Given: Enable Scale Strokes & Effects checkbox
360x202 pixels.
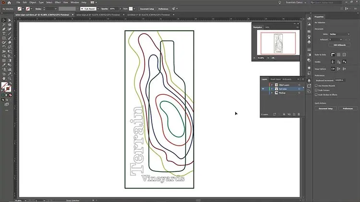Looking at the screenshot, I should pyautogui.click(x=316, y=95).
